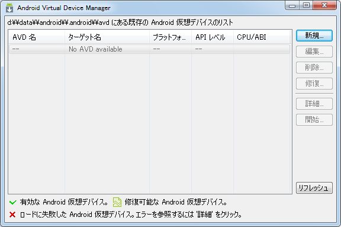Click the 有効な Android 仮想デバイス legend text
This screenshot has width=341, height=227.
64,202
